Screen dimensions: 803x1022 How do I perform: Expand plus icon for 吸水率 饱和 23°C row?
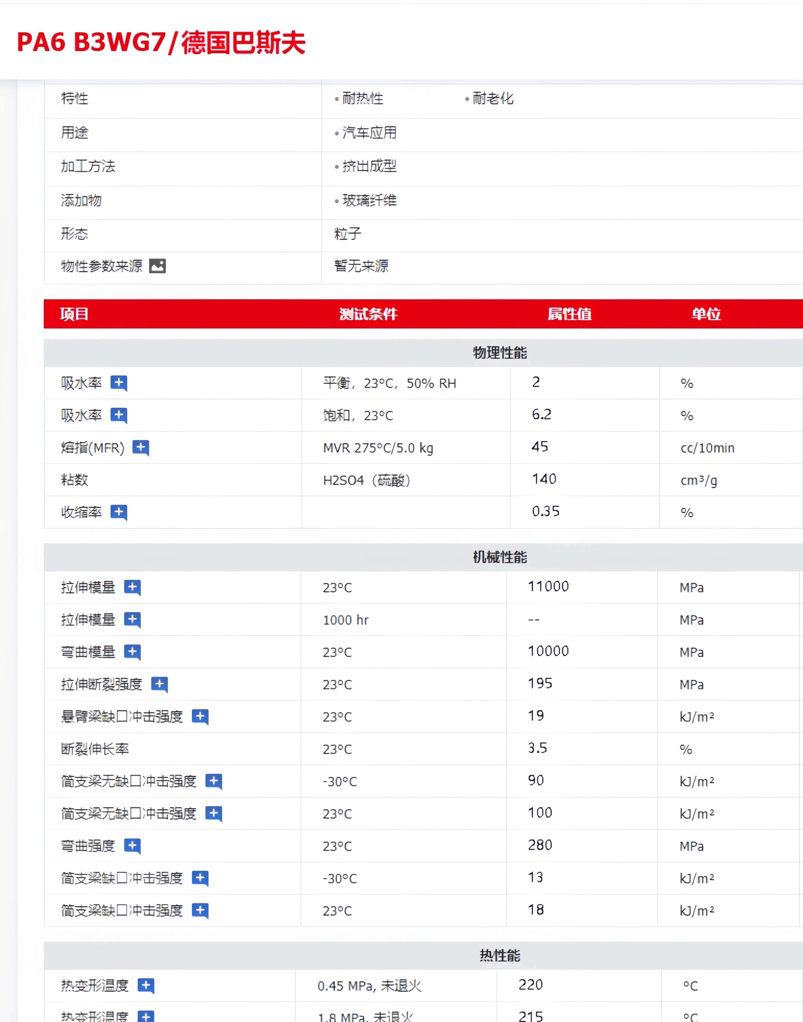click(118, 416)
